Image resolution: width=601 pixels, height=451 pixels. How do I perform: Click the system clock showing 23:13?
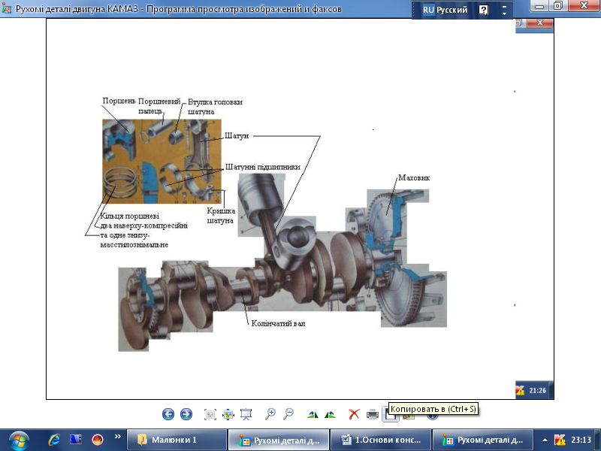[581, 440]
